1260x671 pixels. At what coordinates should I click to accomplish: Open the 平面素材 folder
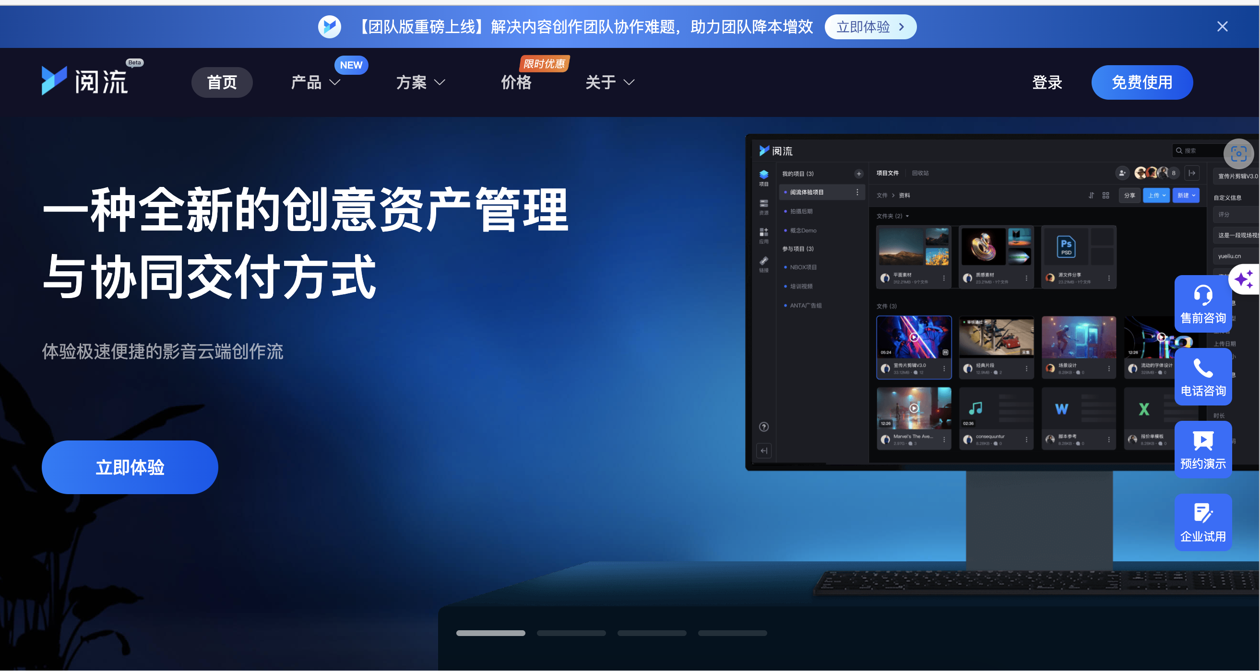914,256
